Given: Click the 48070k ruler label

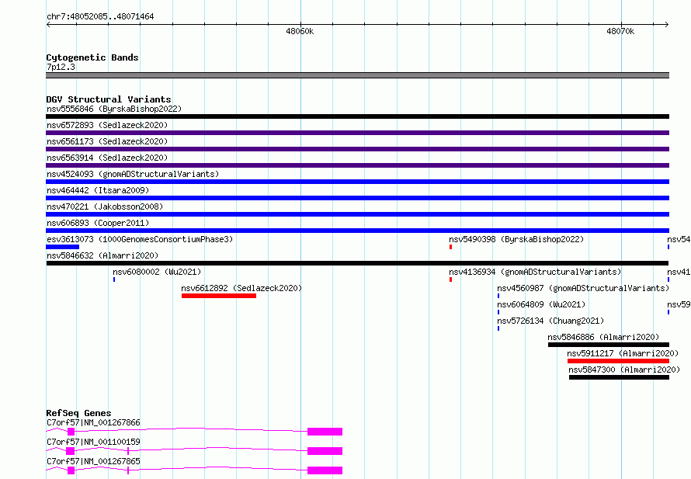Looking at the screenshot, I should [x=620, y=31].
